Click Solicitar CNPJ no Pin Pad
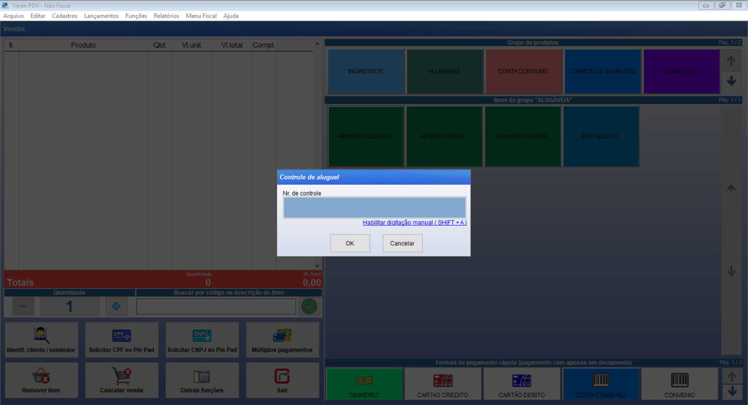This screenshot has width=748, height=405. click(x=202, y=340)
